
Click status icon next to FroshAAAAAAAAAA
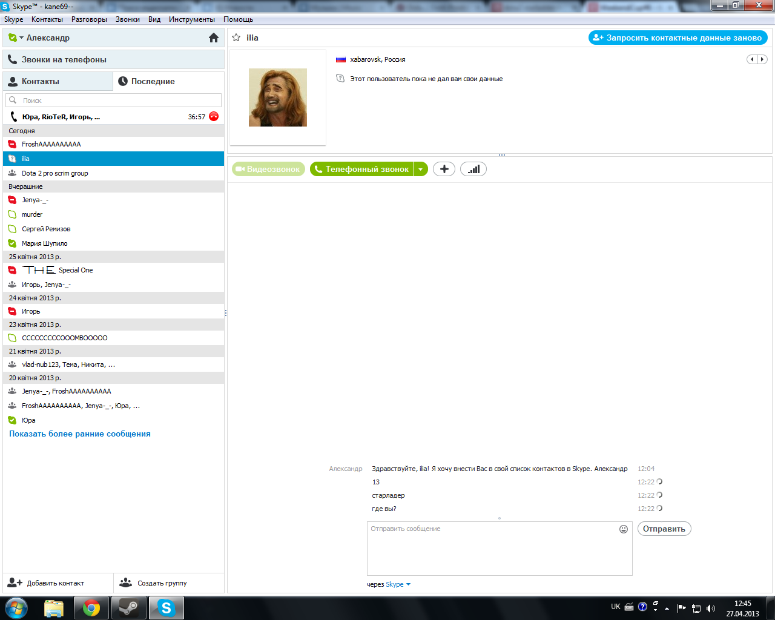[12, 144]
